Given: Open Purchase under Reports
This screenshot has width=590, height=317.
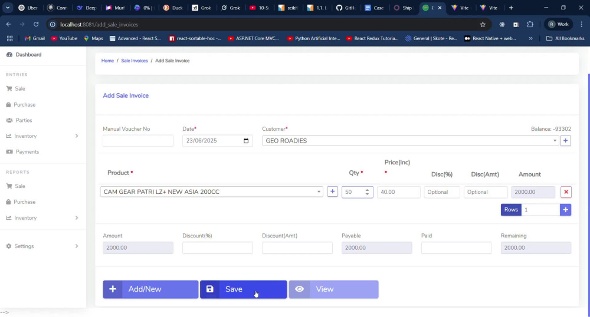Looking at the screenshot, I should [21, 202].
